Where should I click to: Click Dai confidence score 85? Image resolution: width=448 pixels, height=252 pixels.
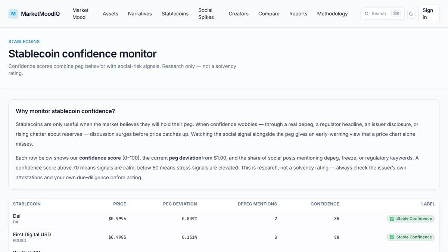(337, 219)
